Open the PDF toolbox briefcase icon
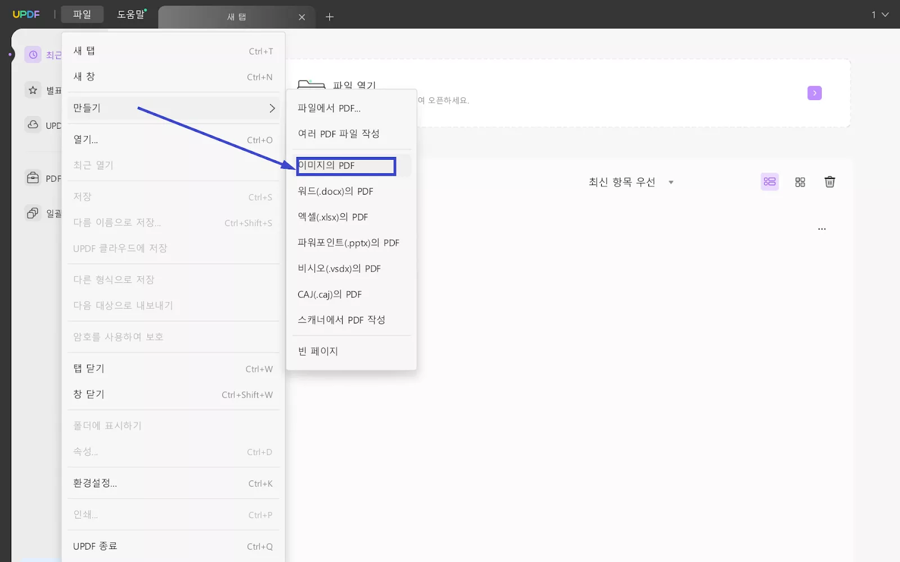900x562 pixels. [32, 177]
